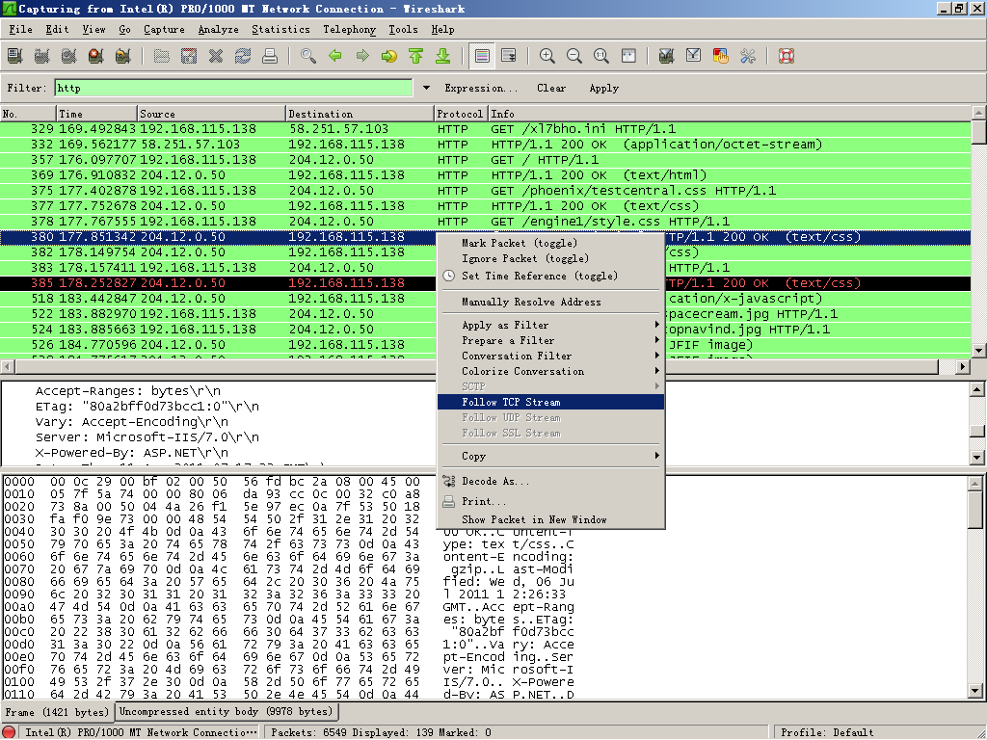Toggle Ignore Packet in context menu
Image resolution: width=987 pixels, height=740 pixels.
[x=550, y=258]
